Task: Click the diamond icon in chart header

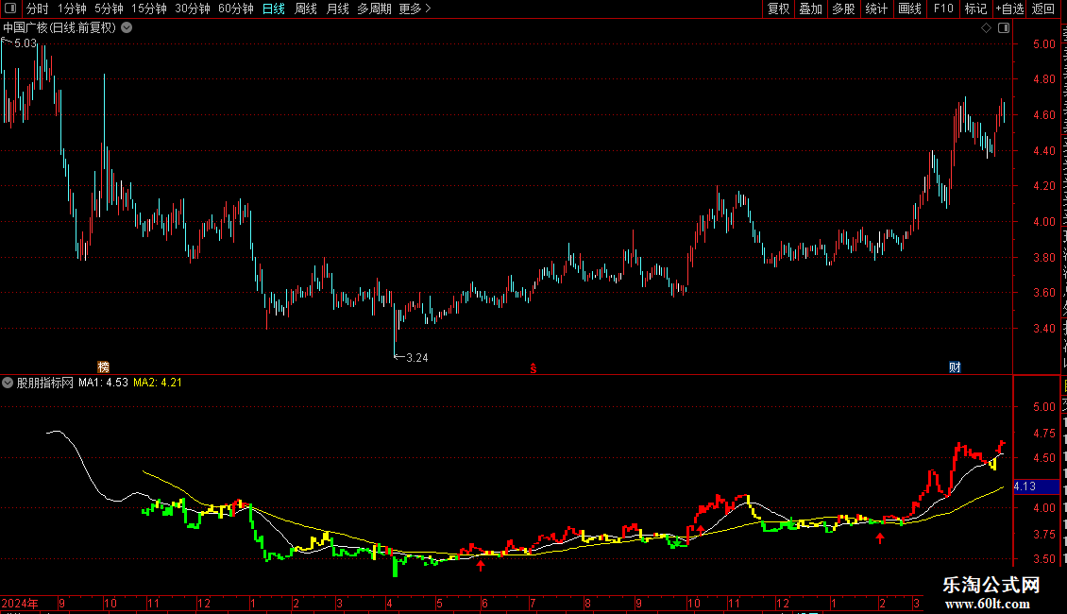Action: click(x=986, y=28)
